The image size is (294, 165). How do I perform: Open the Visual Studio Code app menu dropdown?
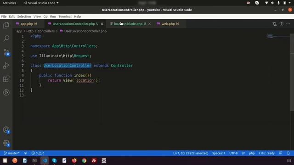coord(41,3)
